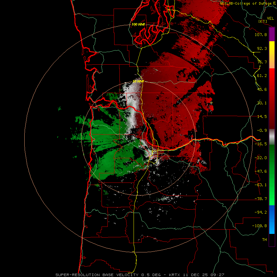Select the -109.8 scale value
This screenshot has width=277, height=277.
tap(259, 226)
